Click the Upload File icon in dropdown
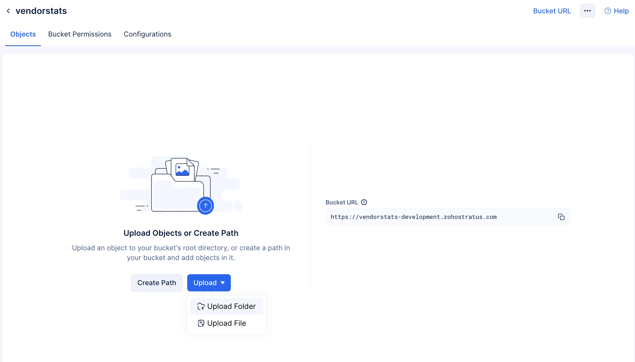 coord(201,323)
